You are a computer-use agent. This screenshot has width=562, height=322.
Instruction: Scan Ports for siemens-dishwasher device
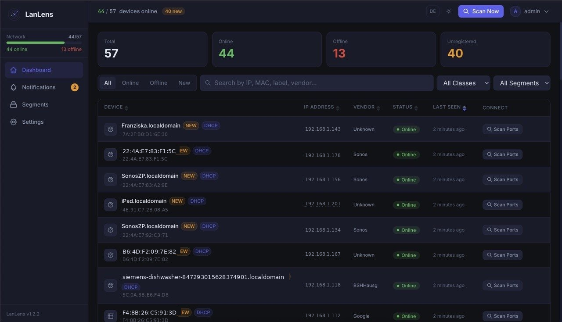[x=502, y=286]
